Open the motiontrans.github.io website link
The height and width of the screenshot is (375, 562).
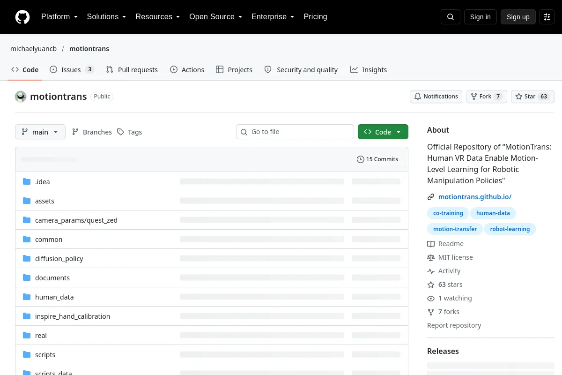(475, 197)
